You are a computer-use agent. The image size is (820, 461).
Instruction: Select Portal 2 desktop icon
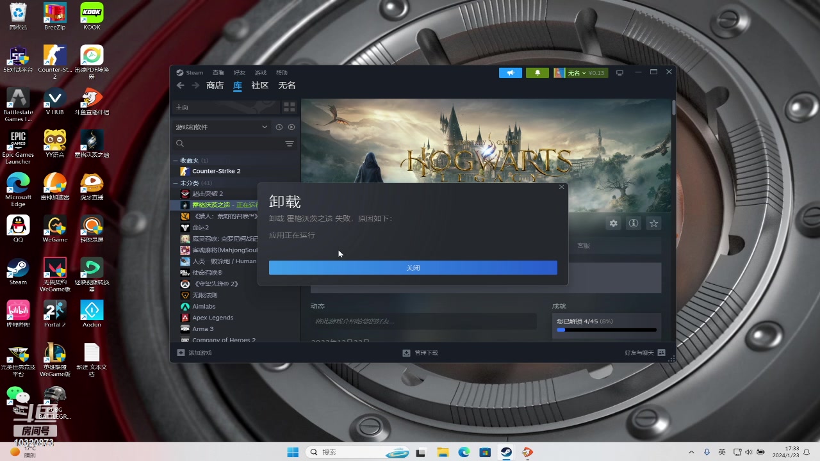point(55,314)
